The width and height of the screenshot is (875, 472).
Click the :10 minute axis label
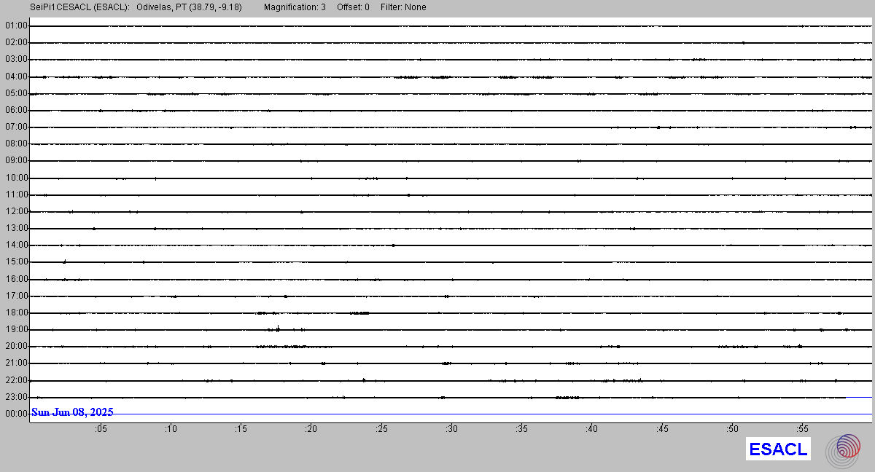pyautogui.click(x=171, y=429)
